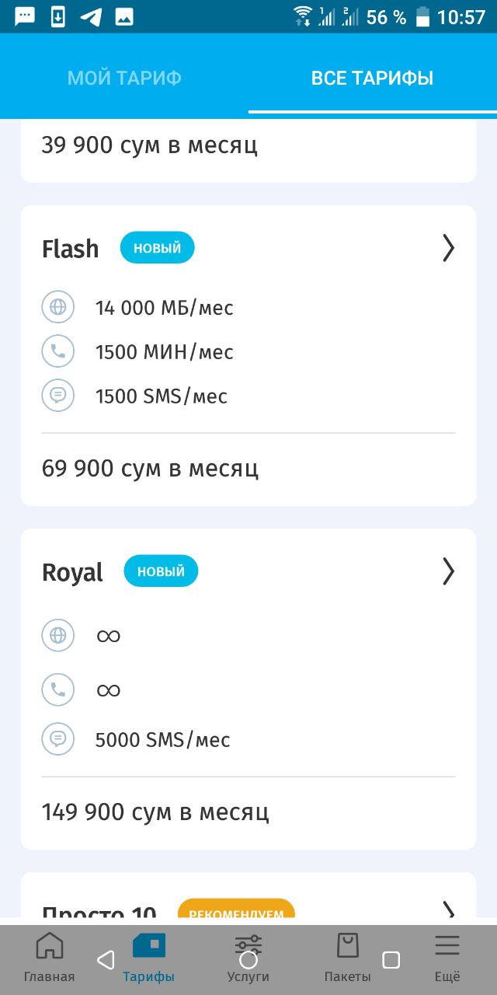This screenshot has width=497, height=995.
Task: Tap the 69 900 сум price line
Action: coord(150,468)
